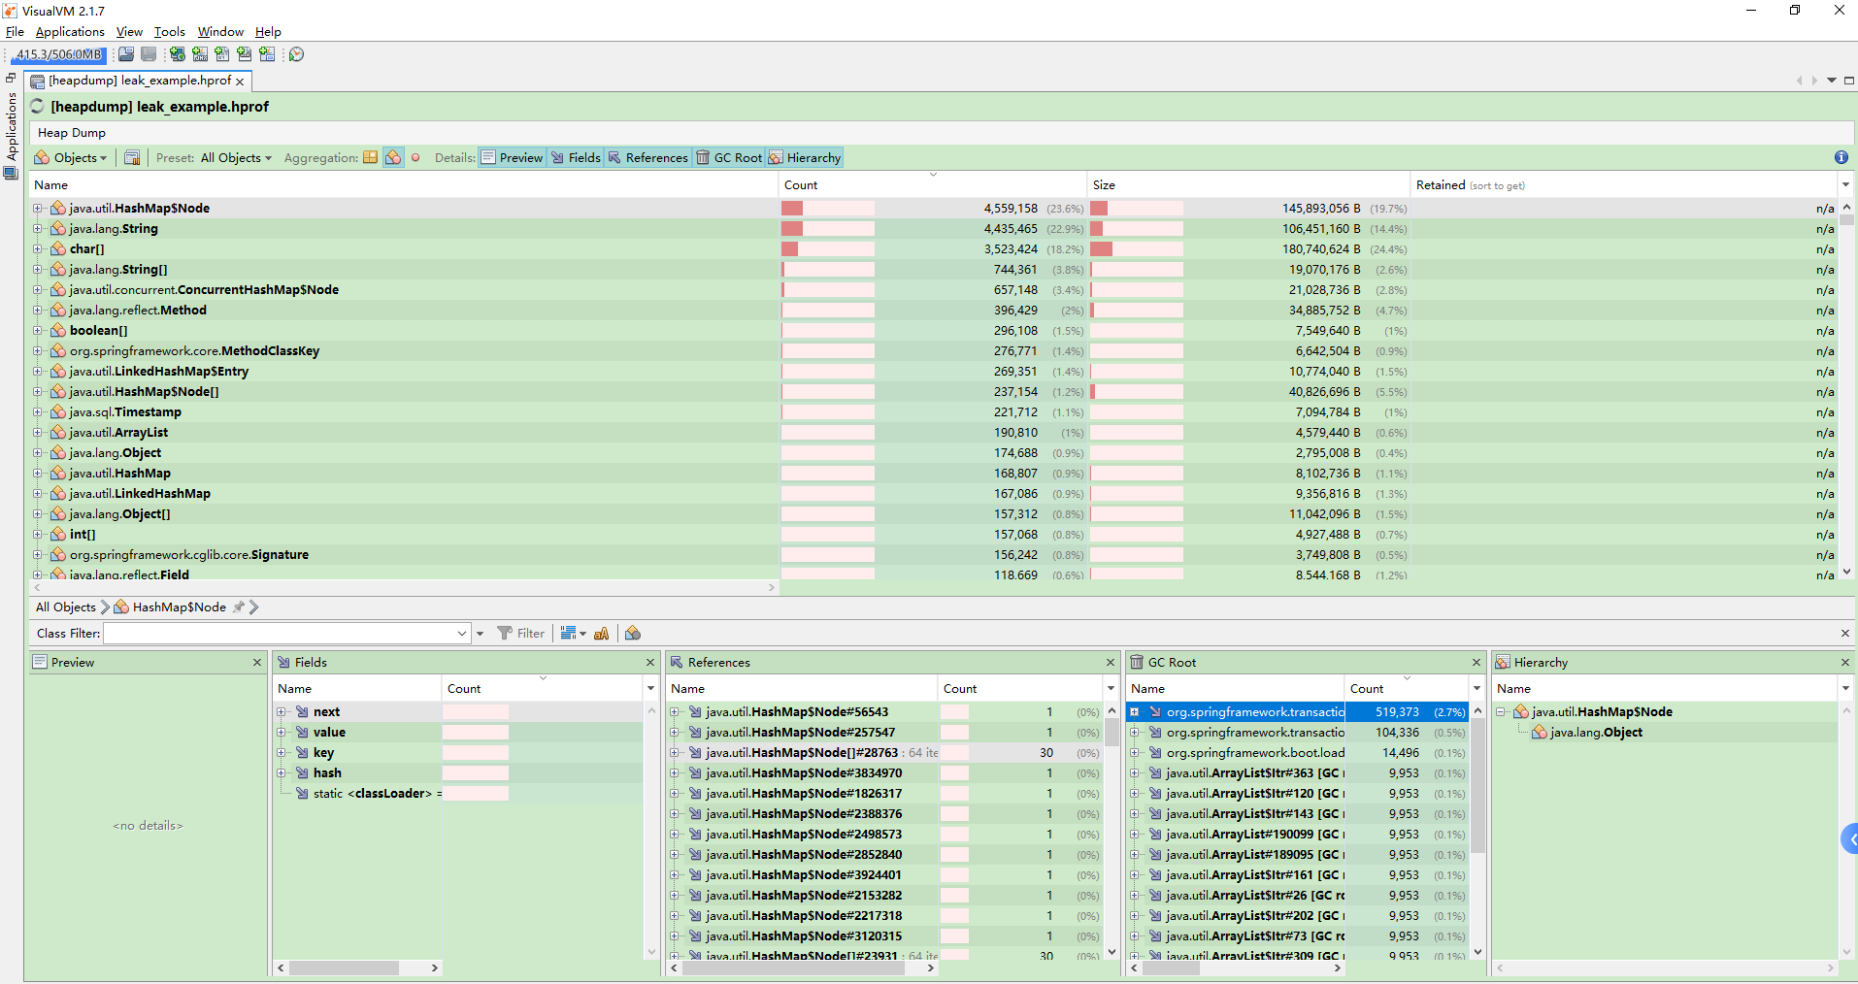Expand the java.sql.Timestamp row
This screenshot has height=984, width=1858.
click(37, 411)
